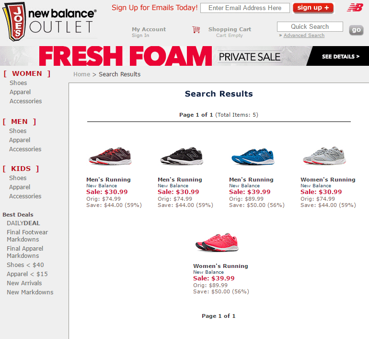Click the shopping cart icon
Screen dimensions: 369x339
click(x=196, y=30)
